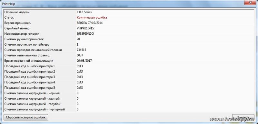Screen dimensions: 258x124
Task: Click the Счетчик ручных прочисток label
Action: coord(24,39)
